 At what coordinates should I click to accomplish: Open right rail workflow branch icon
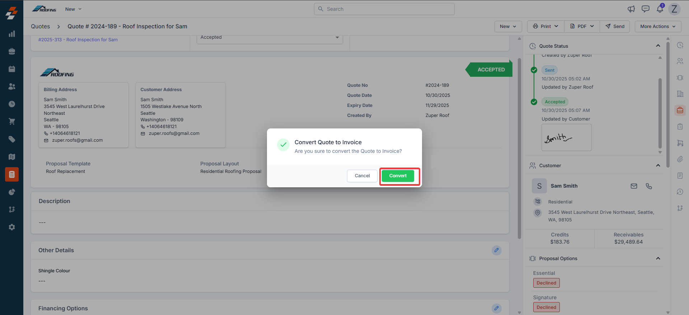pyautogui.click(x=680, y=208)
